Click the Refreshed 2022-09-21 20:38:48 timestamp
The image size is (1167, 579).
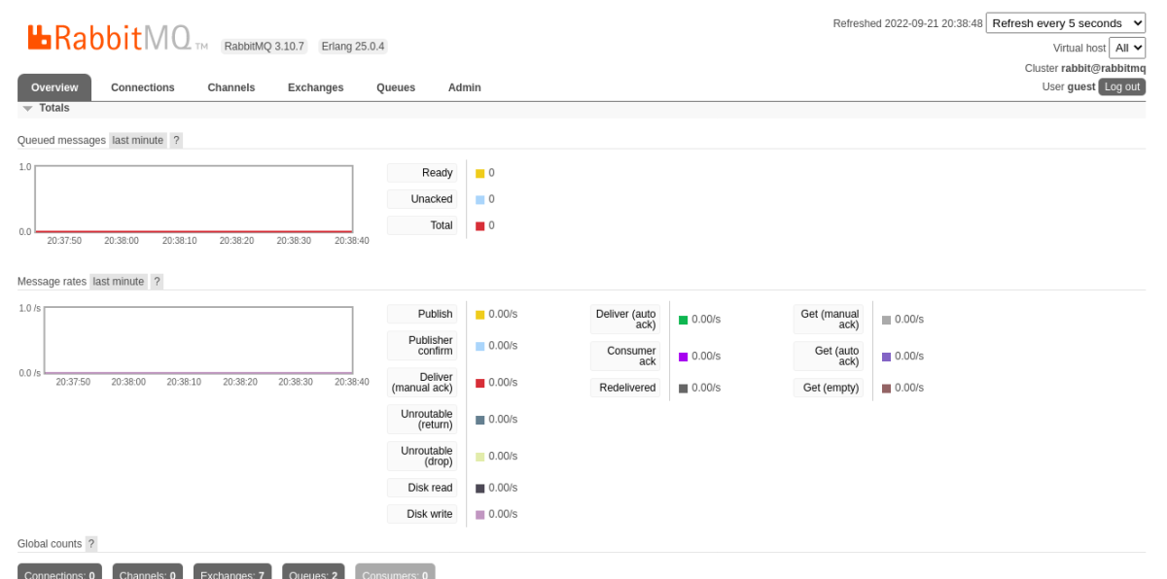tap(907, 23)
